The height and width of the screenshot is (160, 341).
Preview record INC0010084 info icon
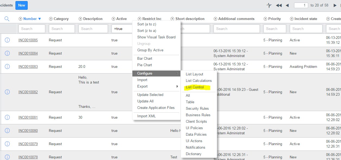click(x=7, y=53)
